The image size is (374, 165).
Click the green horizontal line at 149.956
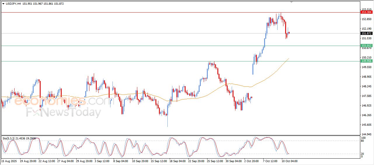tap(117, 61)
